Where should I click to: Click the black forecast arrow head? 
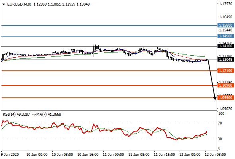(215, 98)
